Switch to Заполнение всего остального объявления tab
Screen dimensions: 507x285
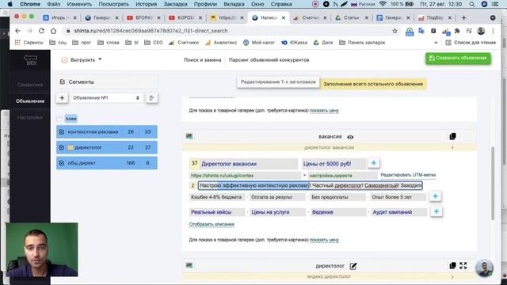coord(373,84)
